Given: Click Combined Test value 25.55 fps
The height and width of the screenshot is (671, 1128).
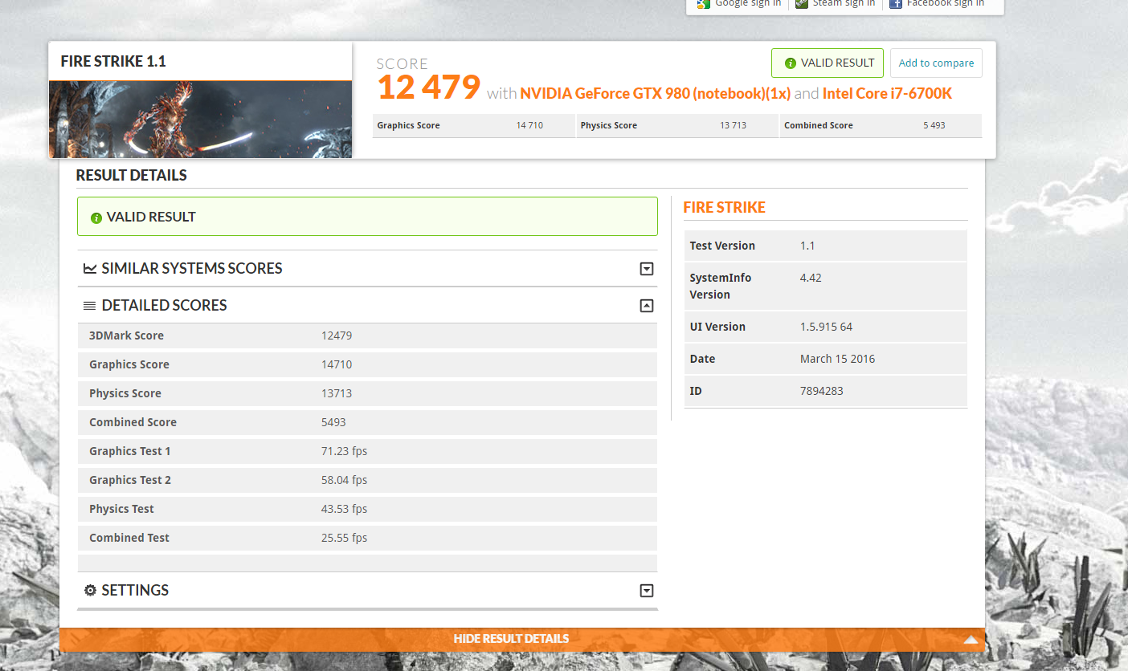Looking at the screenshot, I should 344,538.
